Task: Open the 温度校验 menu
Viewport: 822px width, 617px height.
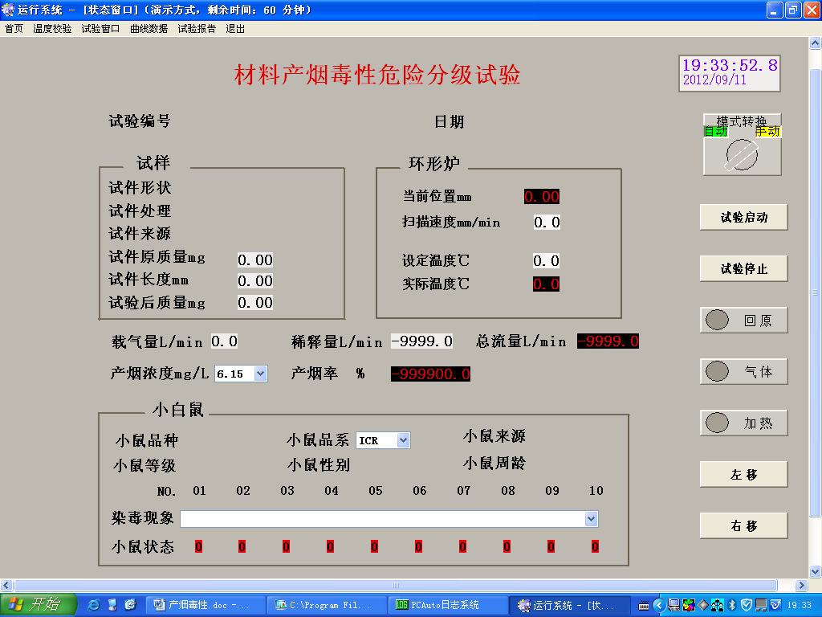Action: 52,29
